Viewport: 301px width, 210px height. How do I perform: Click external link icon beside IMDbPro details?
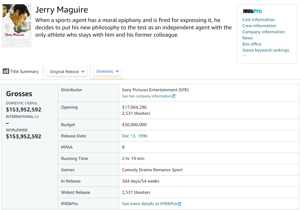pyautogui.click(x=179, y=204)
